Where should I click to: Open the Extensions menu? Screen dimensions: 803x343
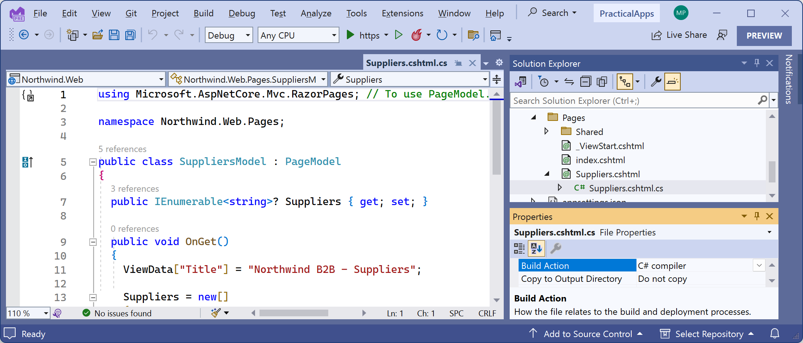click(x=402, y=13)
